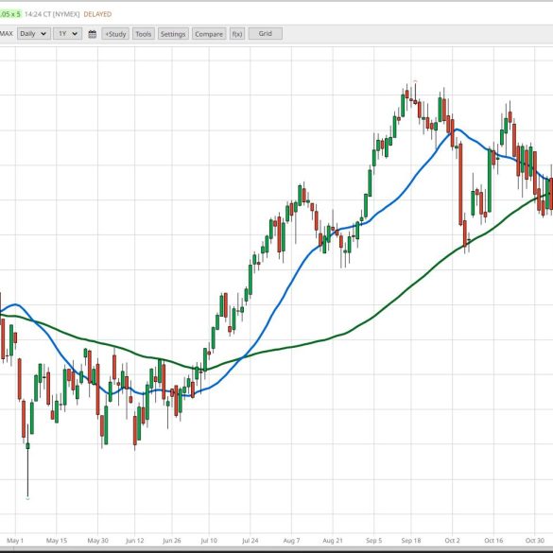Viewport: 553px width, 553px height.
Task: Open the chart Settings menu
Action: pos(173,34)
